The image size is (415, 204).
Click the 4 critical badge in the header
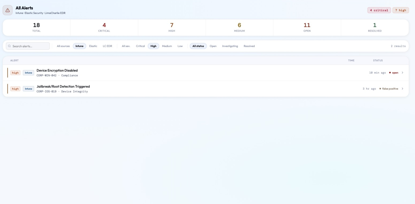point(379,10)
